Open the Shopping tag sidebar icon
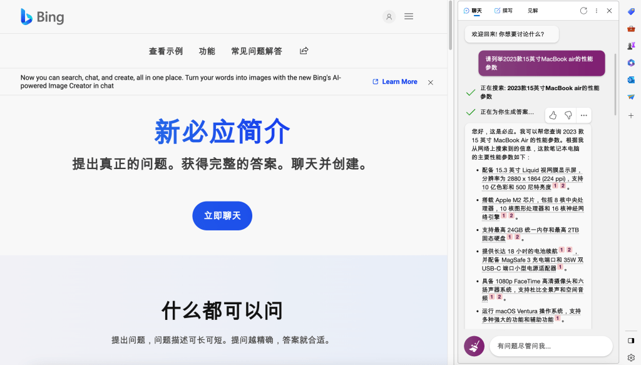 pos(631,12)
